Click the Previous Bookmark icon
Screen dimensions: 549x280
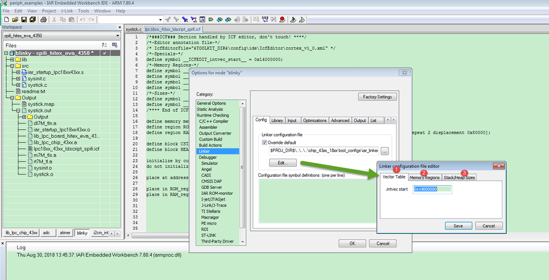click(220, 20)
